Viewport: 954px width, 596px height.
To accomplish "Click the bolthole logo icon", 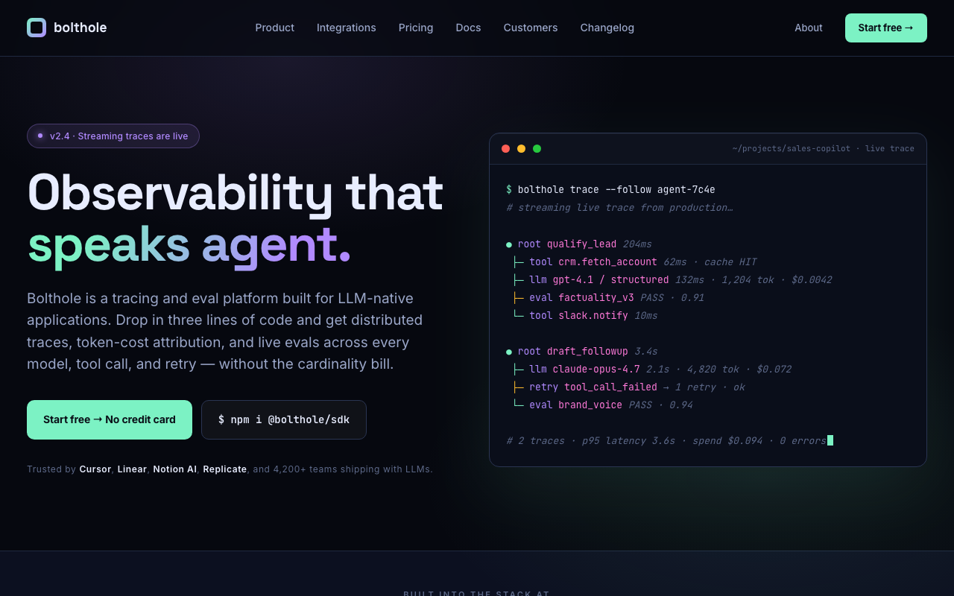I will point(37,28).
